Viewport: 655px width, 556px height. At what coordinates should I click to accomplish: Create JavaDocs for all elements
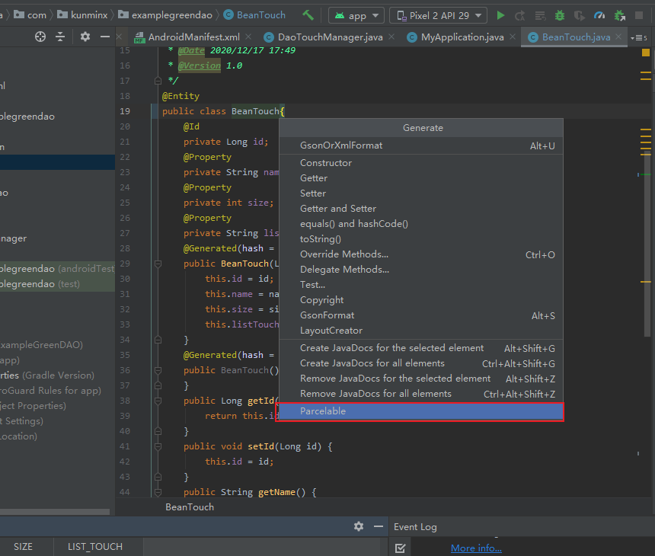coord(421,363)
